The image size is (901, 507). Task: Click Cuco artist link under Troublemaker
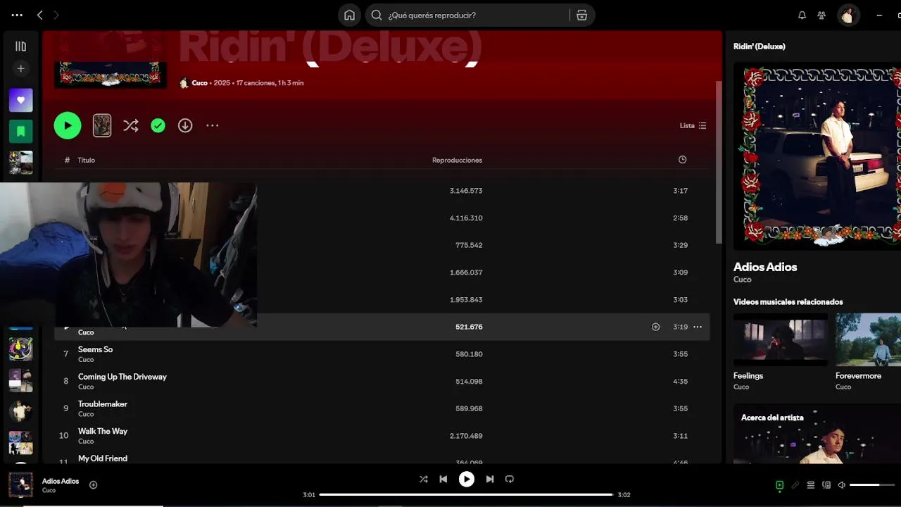(86, 414)
